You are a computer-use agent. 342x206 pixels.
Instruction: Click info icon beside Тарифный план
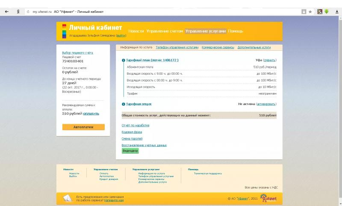(x=124, y=60)
